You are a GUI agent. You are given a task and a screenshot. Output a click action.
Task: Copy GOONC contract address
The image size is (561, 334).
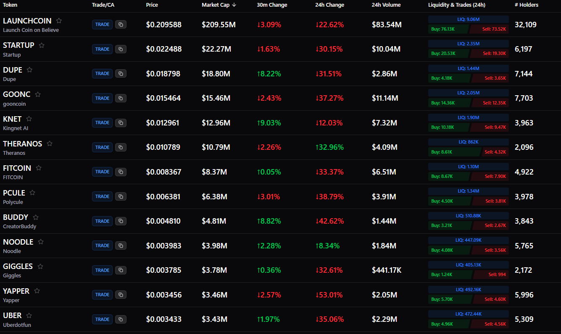tap(121, 98)
